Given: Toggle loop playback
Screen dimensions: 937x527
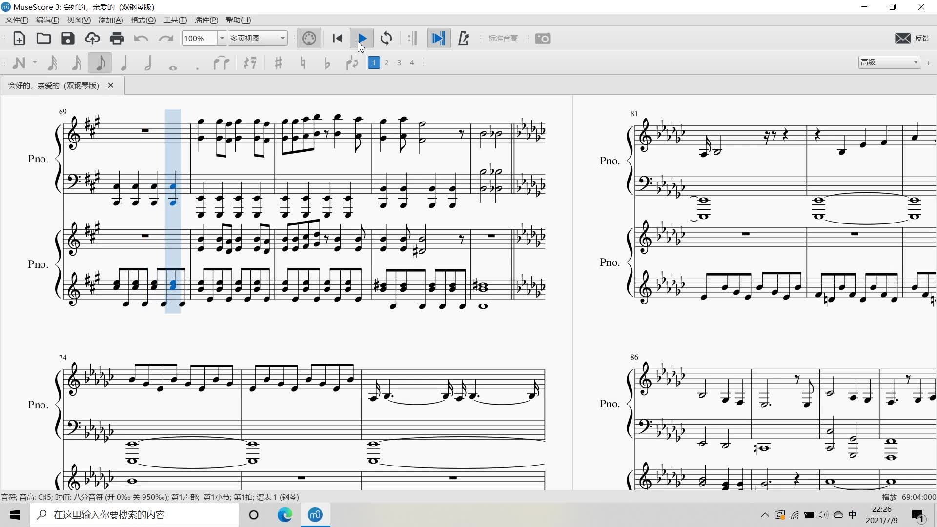Looking at the screenshot, I should [x=386, y=39].
